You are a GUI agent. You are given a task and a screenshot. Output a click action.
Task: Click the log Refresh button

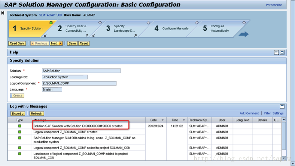[x=36, y=114]
